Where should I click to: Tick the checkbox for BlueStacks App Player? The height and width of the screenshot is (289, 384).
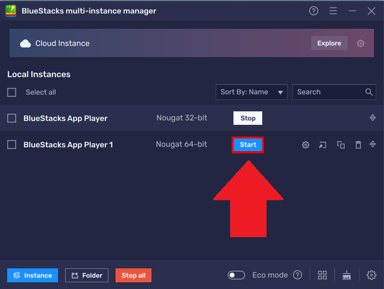tap(12, 118)
